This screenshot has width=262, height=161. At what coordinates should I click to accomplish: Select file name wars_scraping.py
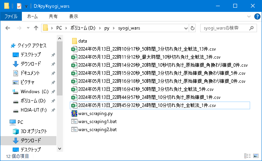tap(96, 113)
